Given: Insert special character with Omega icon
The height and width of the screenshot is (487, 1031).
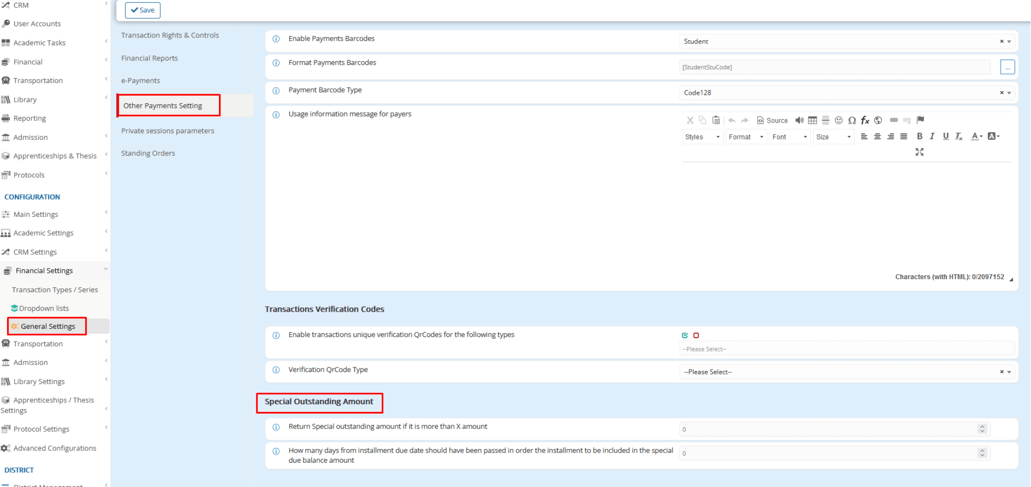Looking at the screenshot, I should click(852, 120).
